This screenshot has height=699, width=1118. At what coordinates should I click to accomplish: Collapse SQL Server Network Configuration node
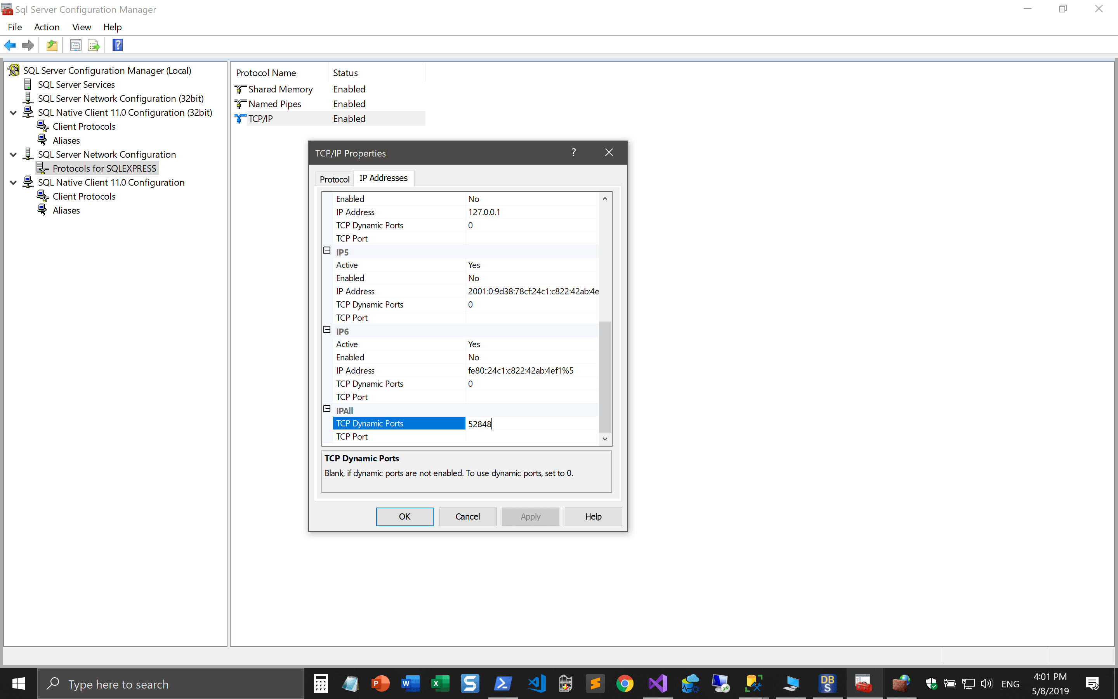[x=13, y=155]
